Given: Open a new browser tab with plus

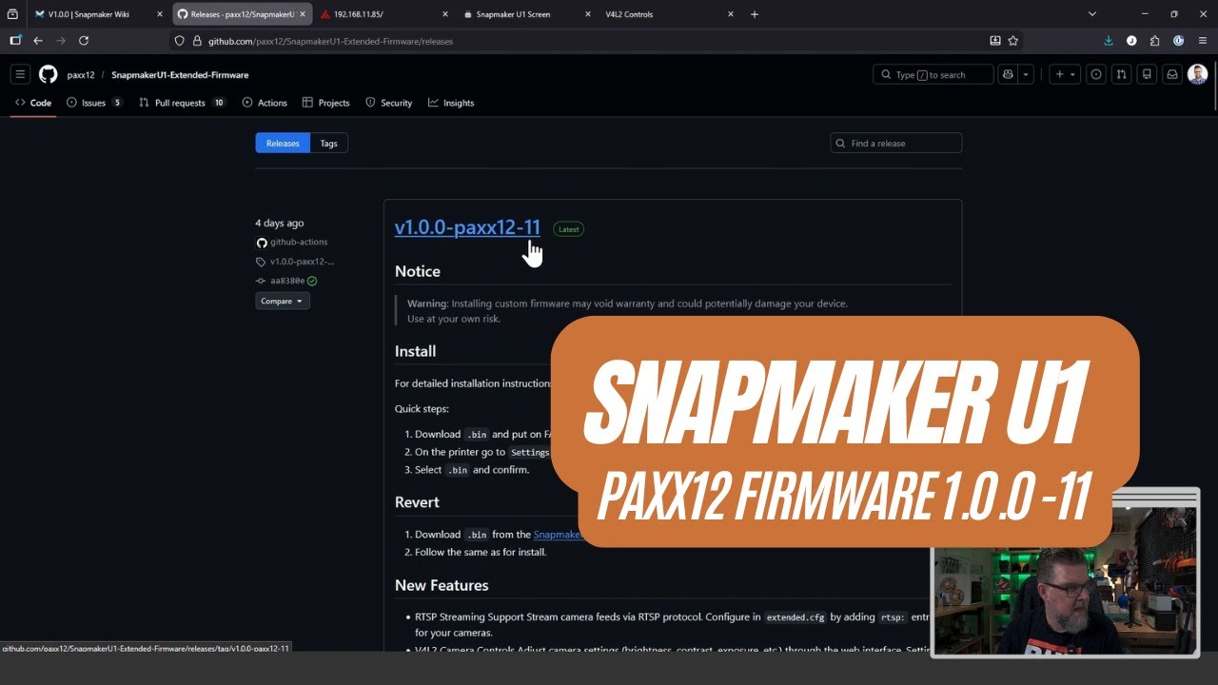Looking at the screenshot, I should pos(755,14).
